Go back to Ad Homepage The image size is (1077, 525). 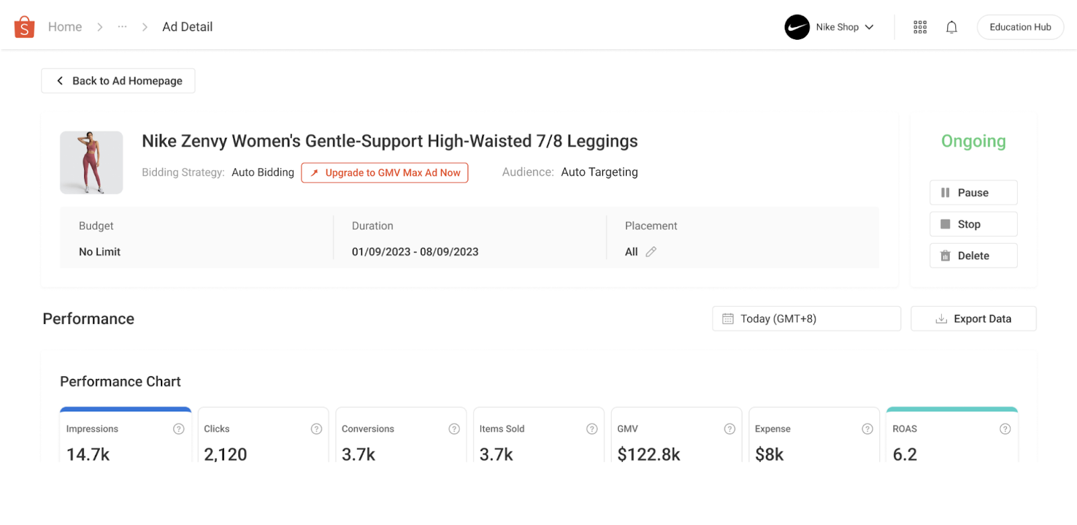point(118,81)
